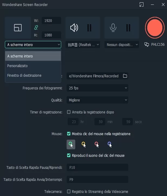Viewport: 167px width, 196px height.
Task: Click the PHLC156 monitor selector
Action: [155, 45]
